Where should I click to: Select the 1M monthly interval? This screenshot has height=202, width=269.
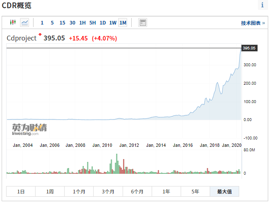123,23
